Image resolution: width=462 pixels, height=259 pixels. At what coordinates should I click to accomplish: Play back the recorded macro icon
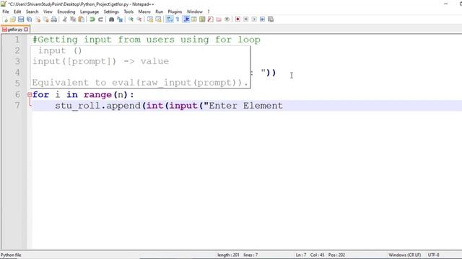[x=254, y=19]
